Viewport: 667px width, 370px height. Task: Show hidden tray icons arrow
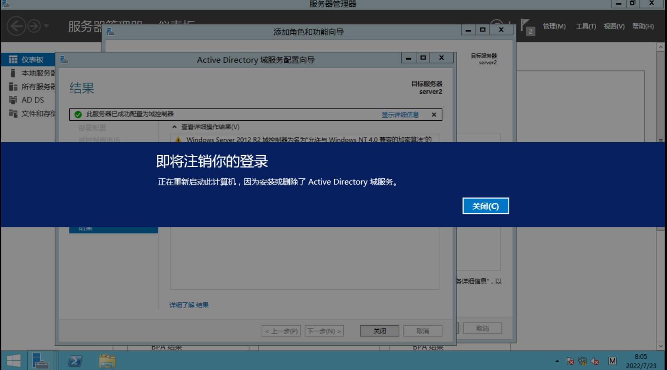pyautogui.click(x=557, y=361)
